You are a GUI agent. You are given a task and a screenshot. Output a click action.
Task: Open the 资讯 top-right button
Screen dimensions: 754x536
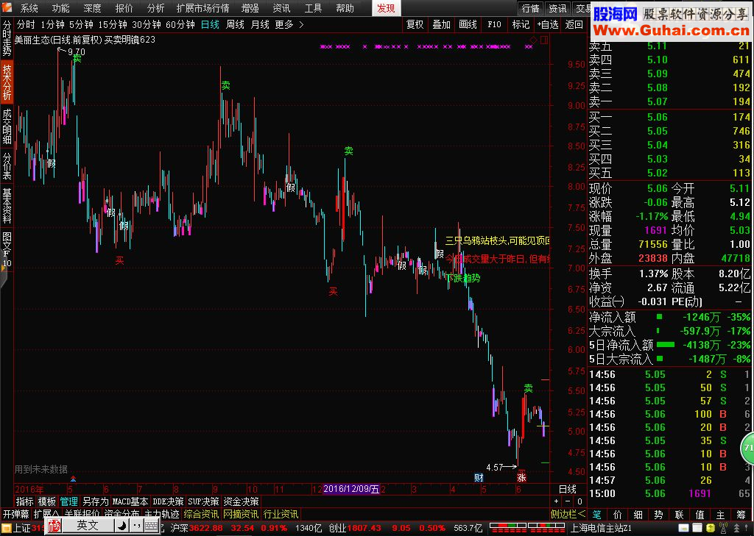[557, 8]
